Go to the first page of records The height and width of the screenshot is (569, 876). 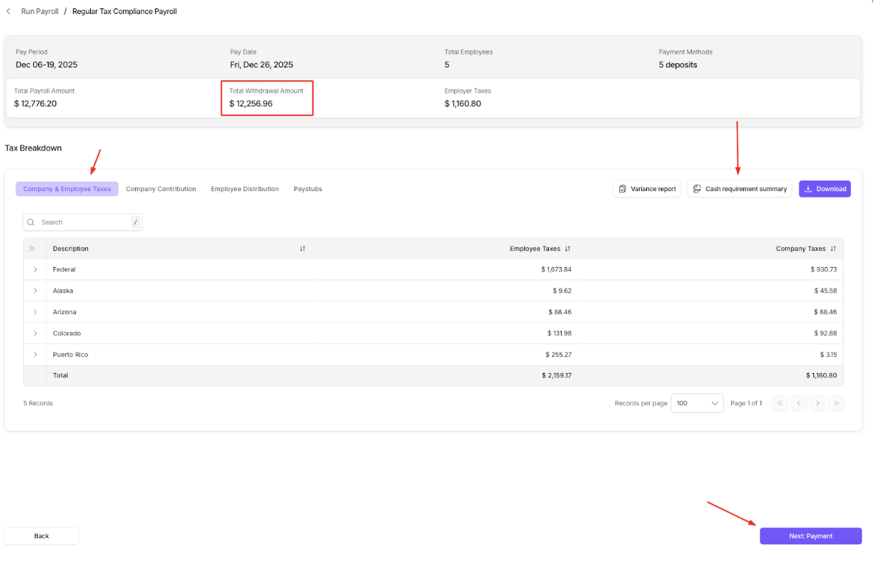[x=780, y=403]
